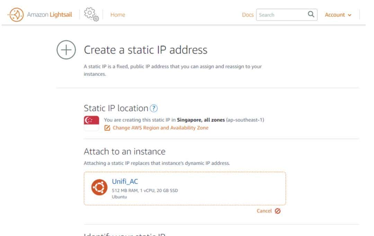Click the Singapore flag icon
The height and width of the screenshot is (236, 374).
(x=91, y=122)
